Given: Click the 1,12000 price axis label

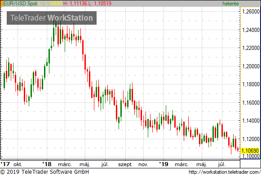Looking at the screenshot, I should click(251, 139).
